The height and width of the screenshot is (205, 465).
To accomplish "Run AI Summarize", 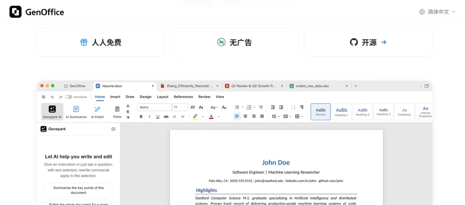I will coord(76,112).
